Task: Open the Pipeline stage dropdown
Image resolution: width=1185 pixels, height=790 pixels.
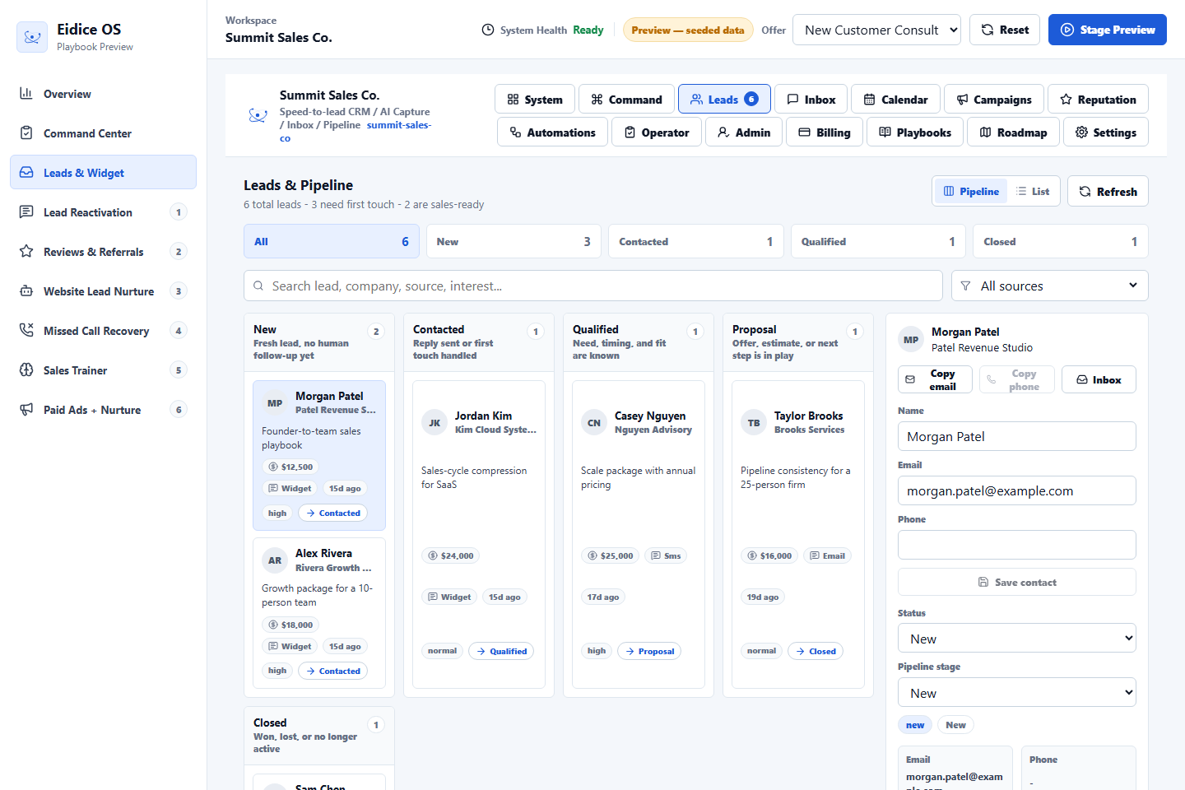Action: click(1017, 693)
